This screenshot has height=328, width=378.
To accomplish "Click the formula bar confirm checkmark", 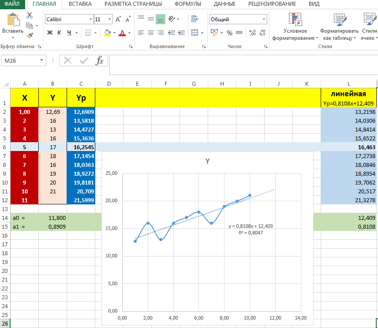I will pos(84,60).
